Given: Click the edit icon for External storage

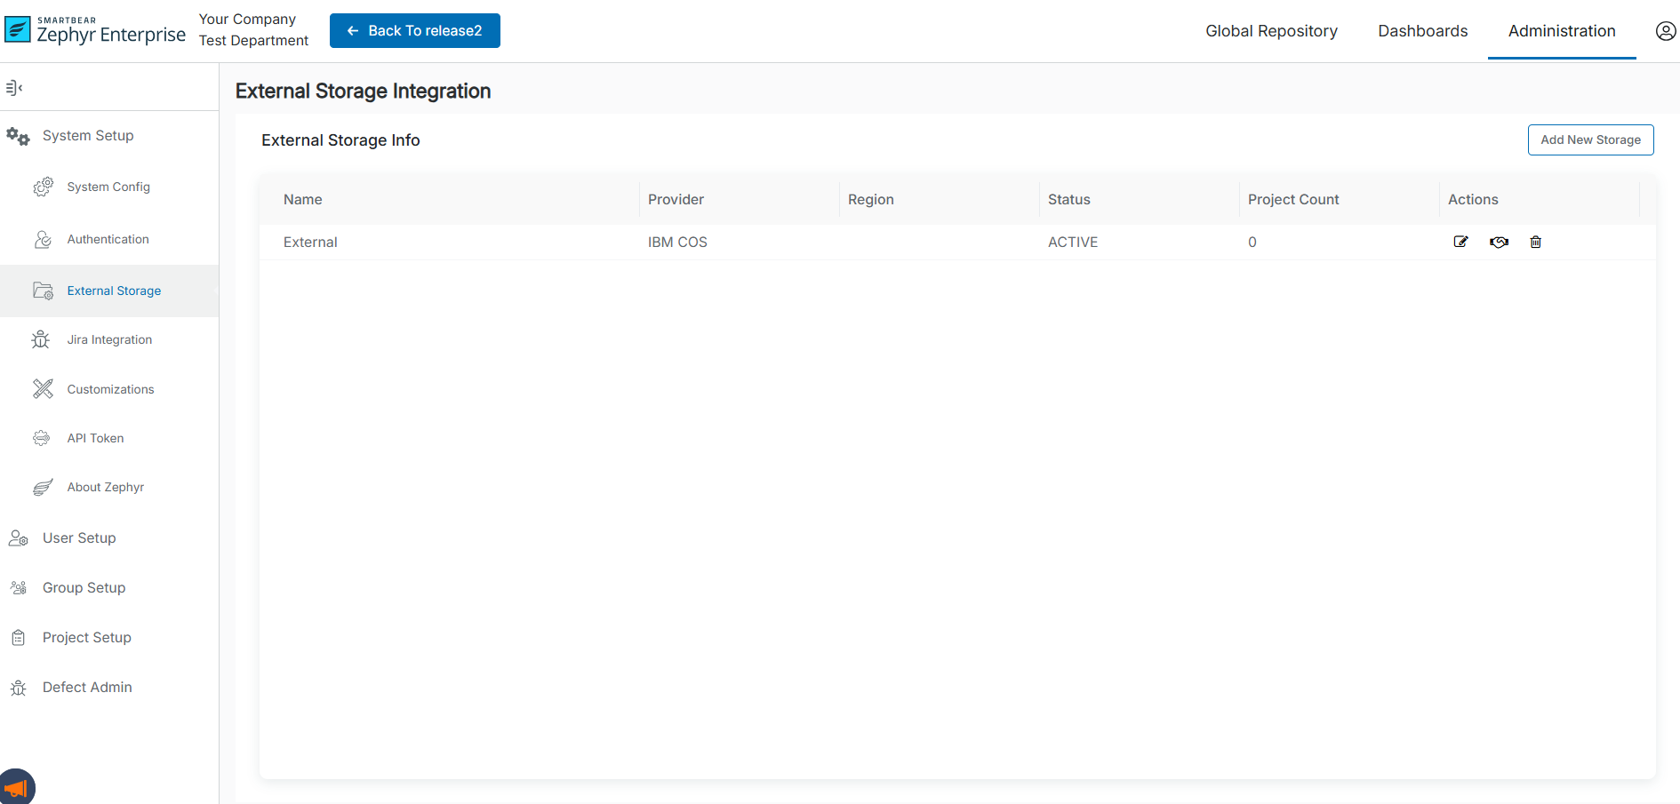Looking at the screenshot, I should 1460,242.
